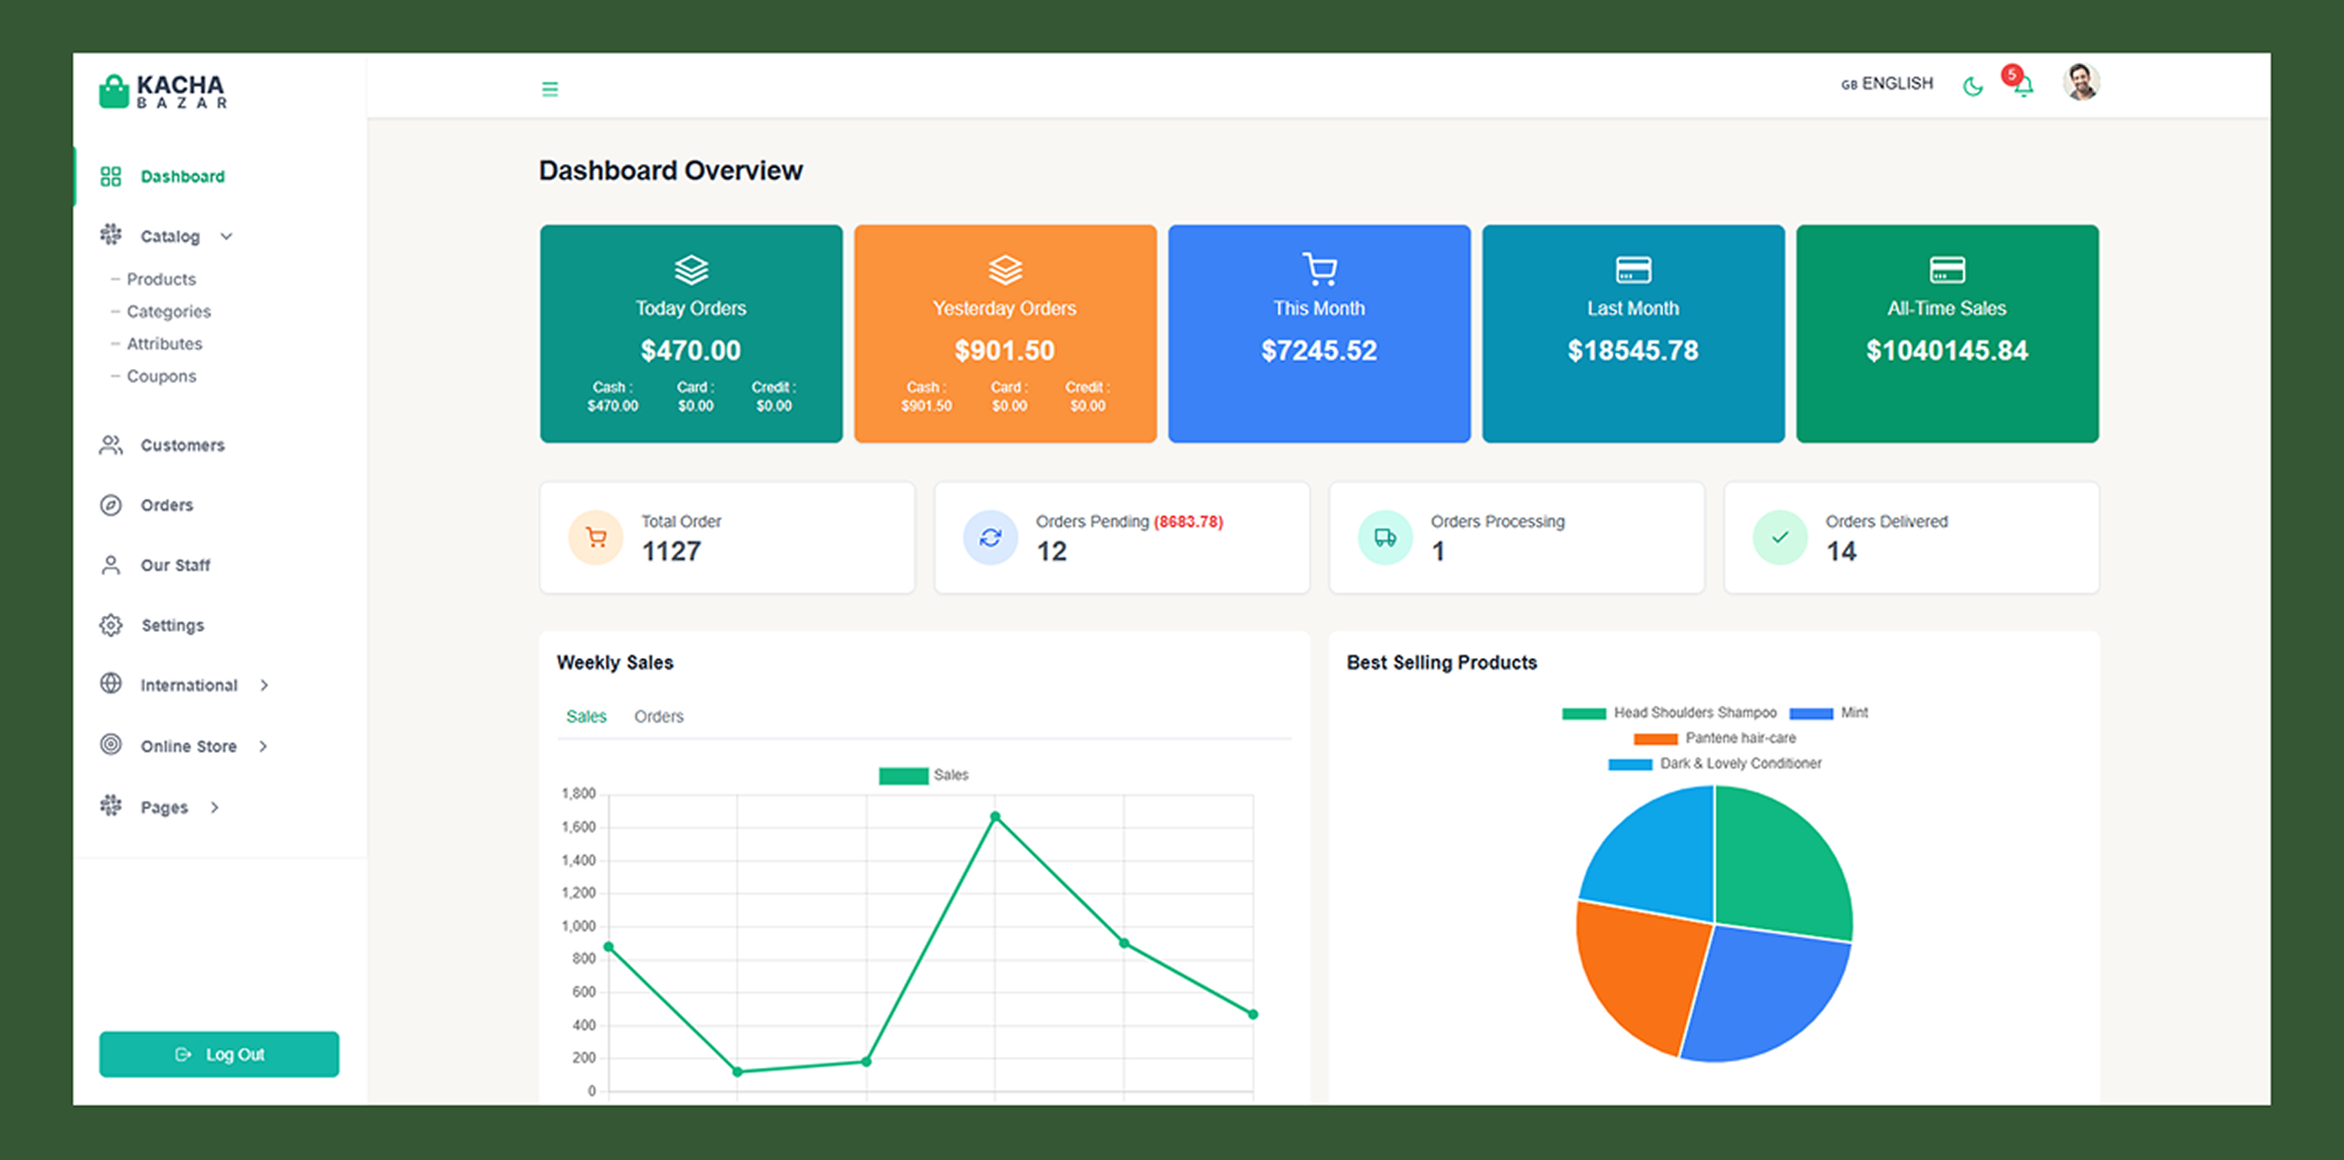This screenshot has height=1160, width=2344.
Task: Expand the Online Store submenu
Action: pos(263,746)
